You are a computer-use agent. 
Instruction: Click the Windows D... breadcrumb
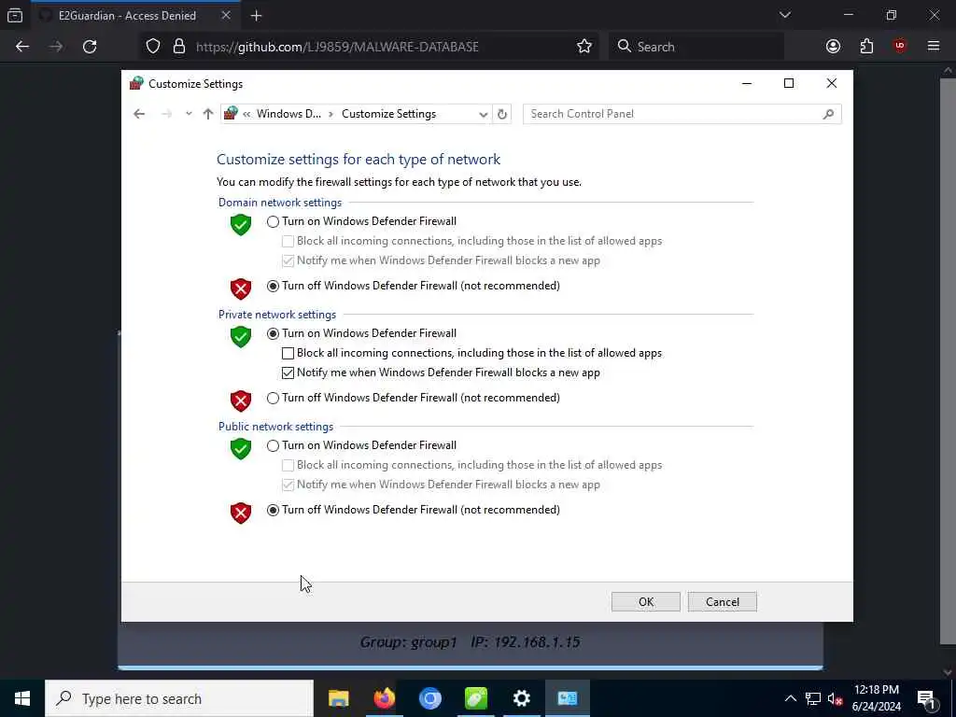click(288, 114)
